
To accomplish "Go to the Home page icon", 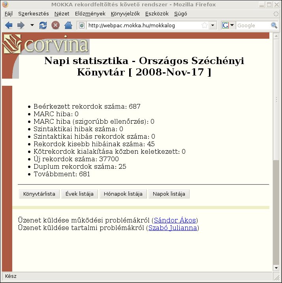I will click(x=68, y=25).
